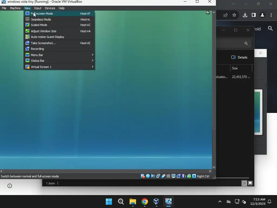Toggle Auto-resize Guest Display option

pyautogui.click(x=59, y=37)
